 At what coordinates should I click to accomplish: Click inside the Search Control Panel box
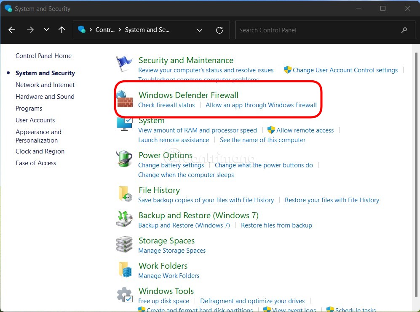(x=324, y=30)
